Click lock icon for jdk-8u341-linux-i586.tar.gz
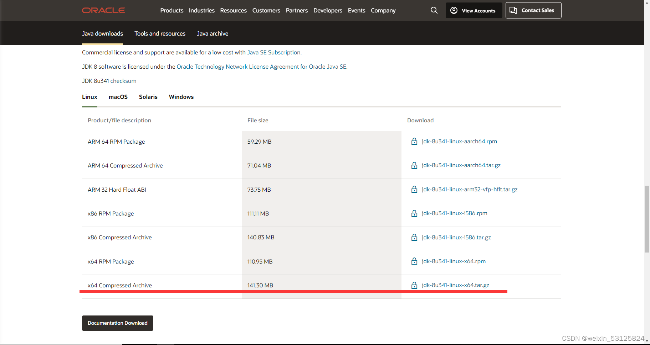Image resolution: width=650 pixels, height=345 pixels. tap(414, 237)
